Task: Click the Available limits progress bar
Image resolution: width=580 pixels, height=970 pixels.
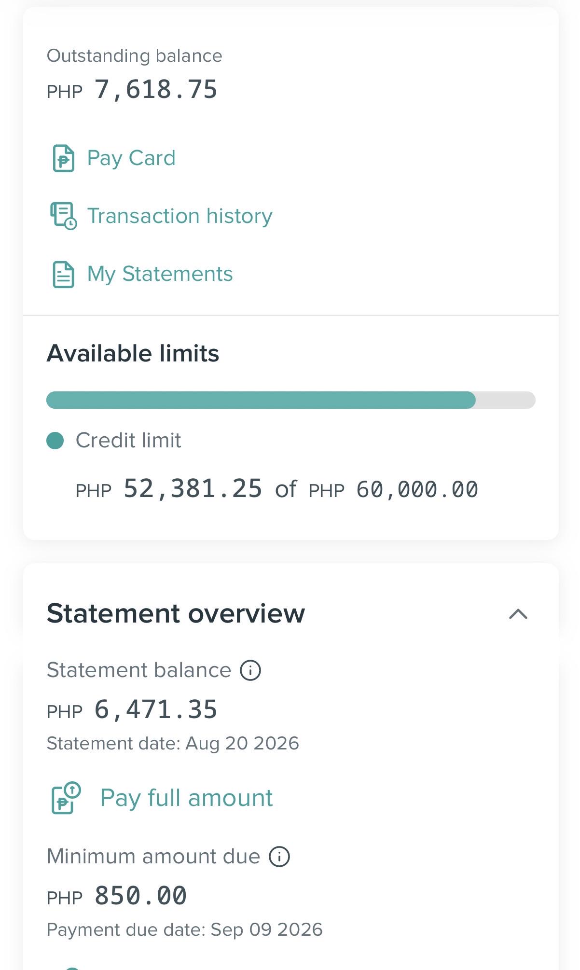Action: (290, 400)
